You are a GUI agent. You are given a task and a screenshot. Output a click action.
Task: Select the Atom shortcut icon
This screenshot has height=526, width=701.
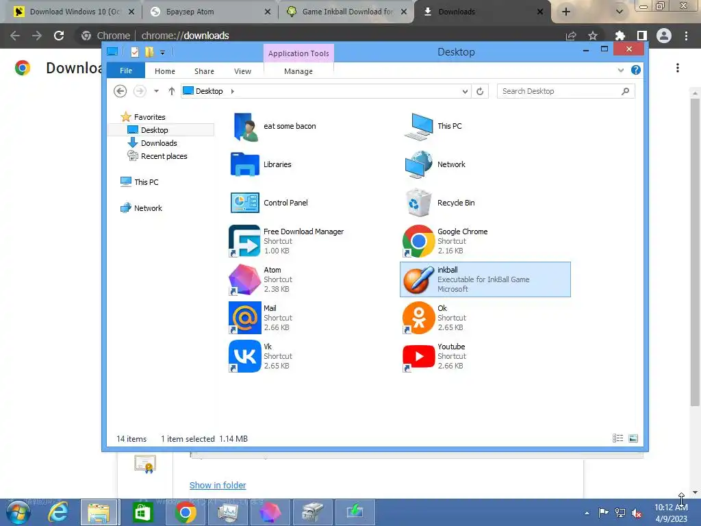click(244, 279)
